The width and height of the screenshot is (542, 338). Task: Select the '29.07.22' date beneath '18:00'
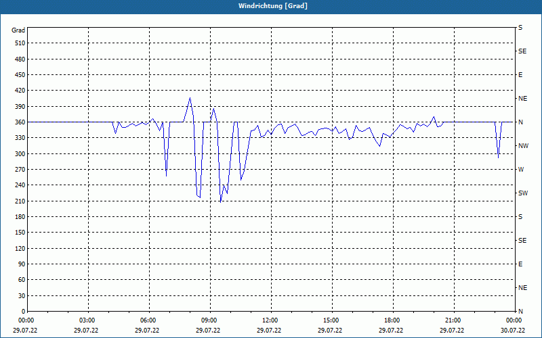(391, 331)
